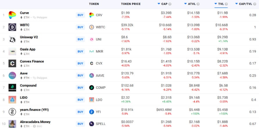Sort the table by CAP/TVL column

(x=245, y=4)
